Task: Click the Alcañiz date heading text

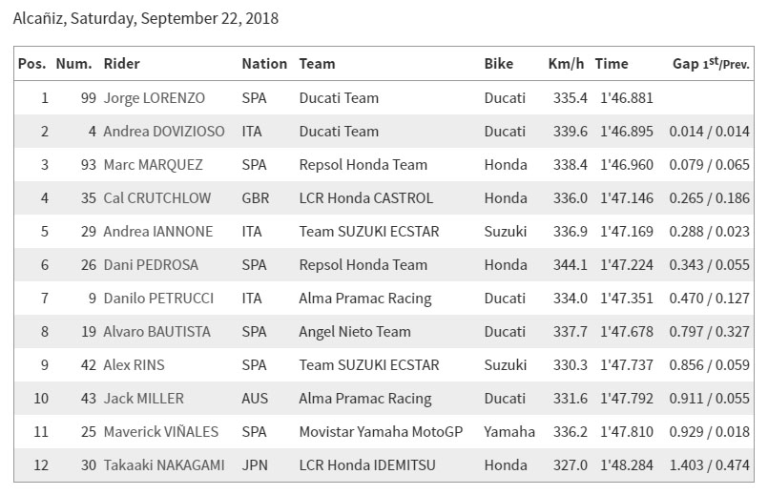Action: click(145, 19)
